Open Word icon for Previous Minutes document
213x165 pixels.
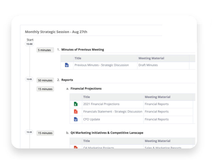point(67,65)
